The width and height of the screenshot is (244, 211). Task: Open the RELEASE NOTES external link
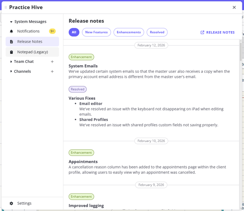tap(220, 32)
